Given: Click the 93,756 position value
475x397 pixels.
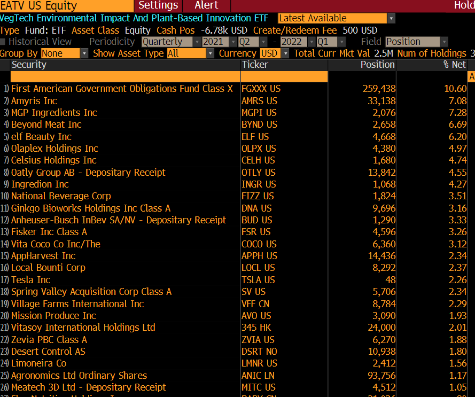Looking at the screenshot, I should pos(381,375).
